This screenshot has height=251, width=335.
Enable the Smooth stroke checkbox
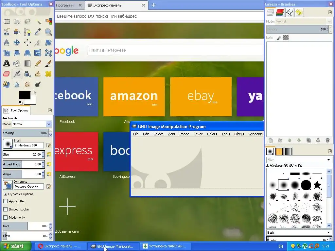pyautogui.click(x=5, y=209)
